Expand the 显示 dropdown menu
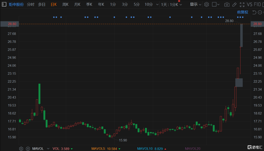264x151 pixels. [195, 4]
